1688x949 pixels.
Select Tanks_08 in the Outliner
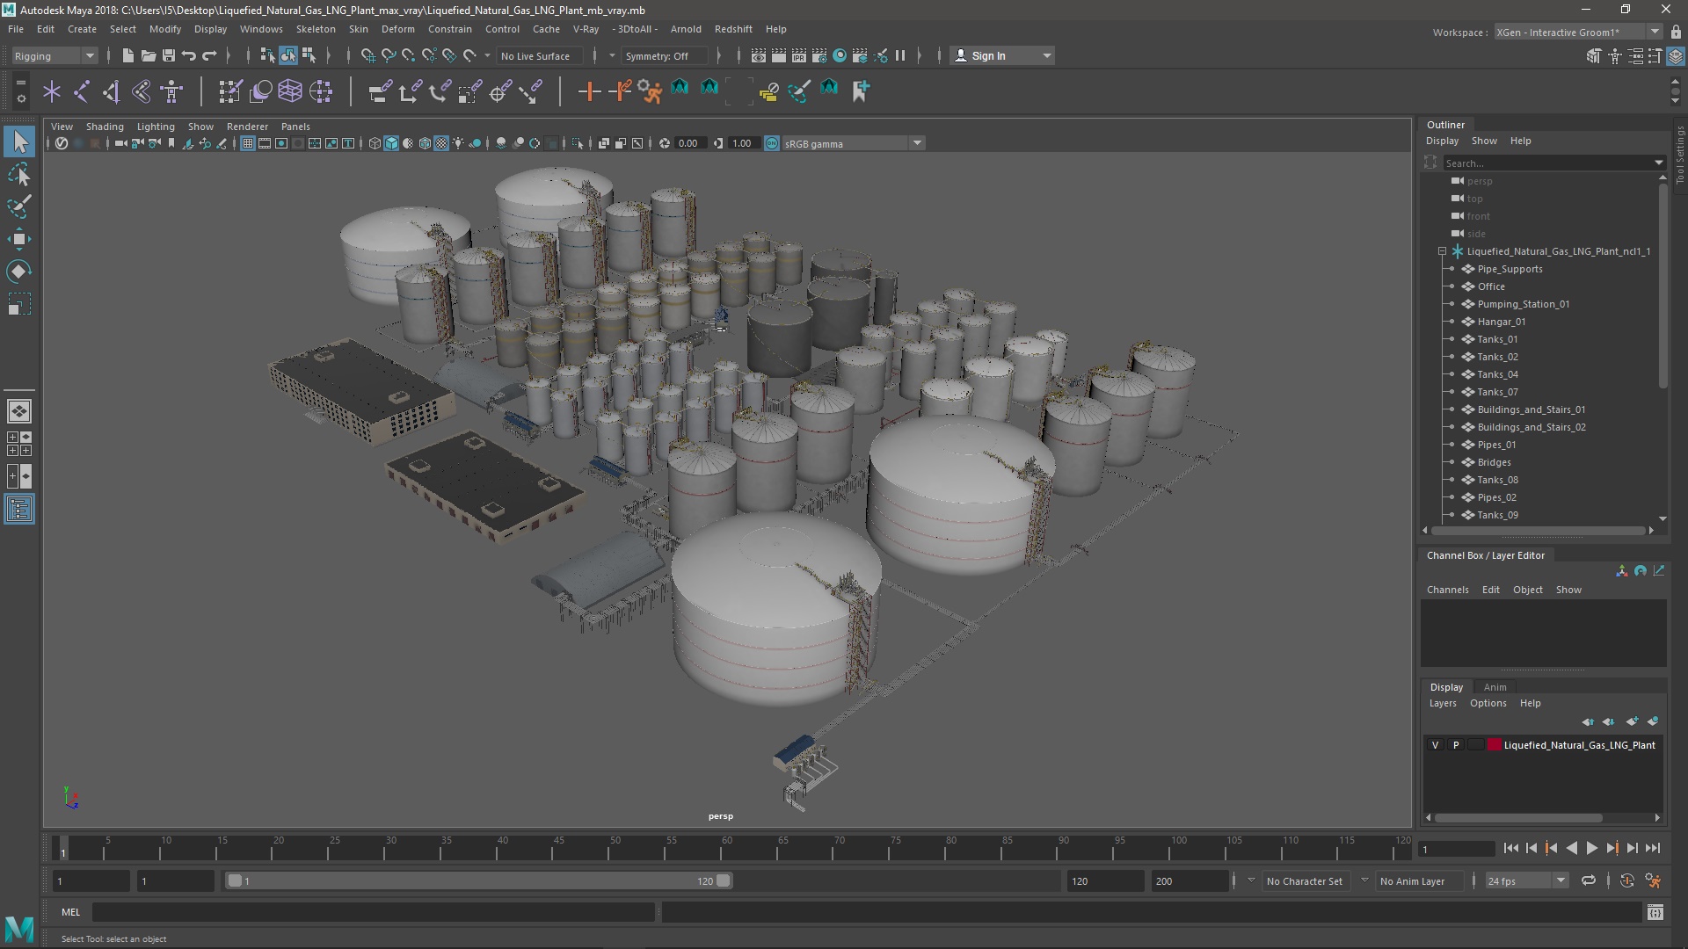1497,480
